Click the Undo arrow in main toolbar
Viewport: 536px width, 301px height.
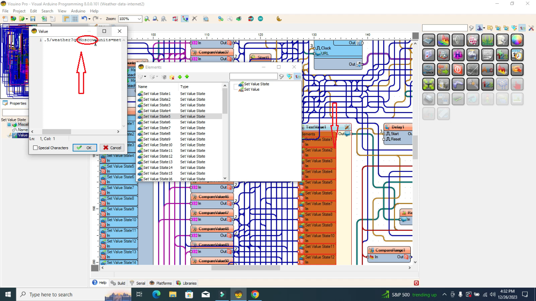coord(84,19)
